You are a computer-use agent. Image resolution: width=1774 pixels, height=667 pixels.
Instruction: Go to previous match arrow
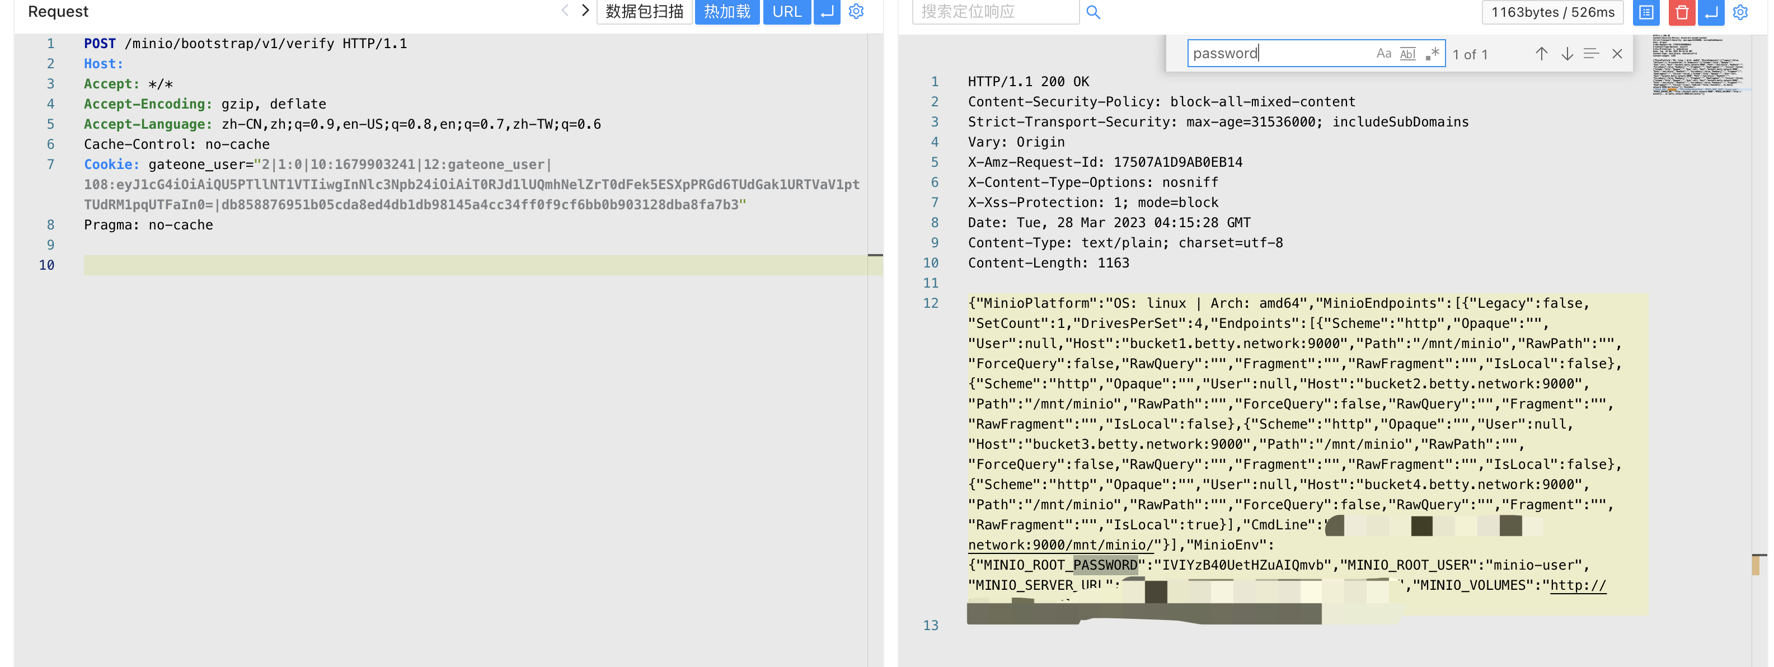tap(1541, 54)
